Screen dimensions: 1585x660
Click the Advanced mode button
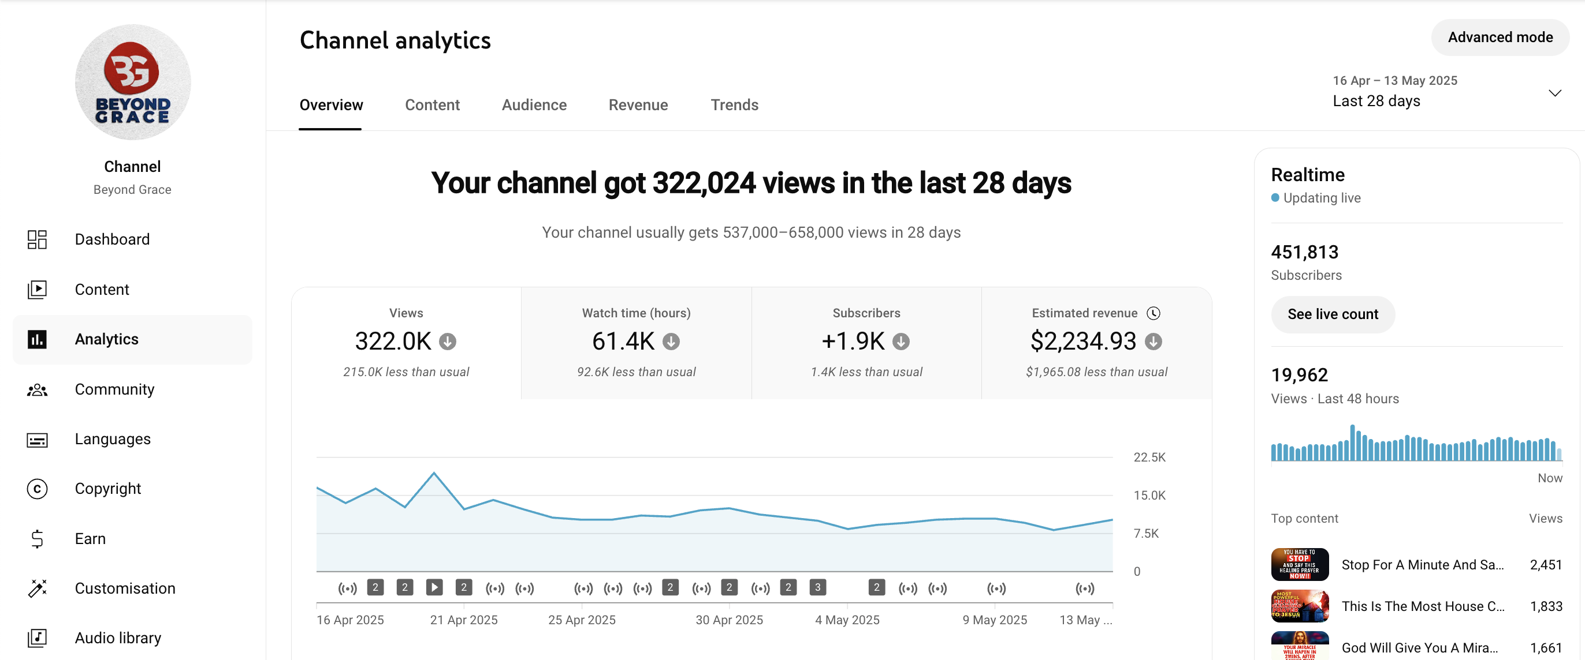1500,37
